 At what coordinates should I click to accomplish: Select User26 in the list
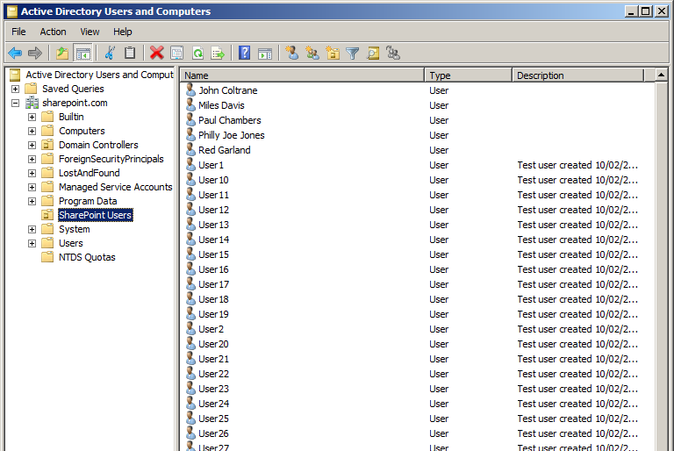click(213, 433)
